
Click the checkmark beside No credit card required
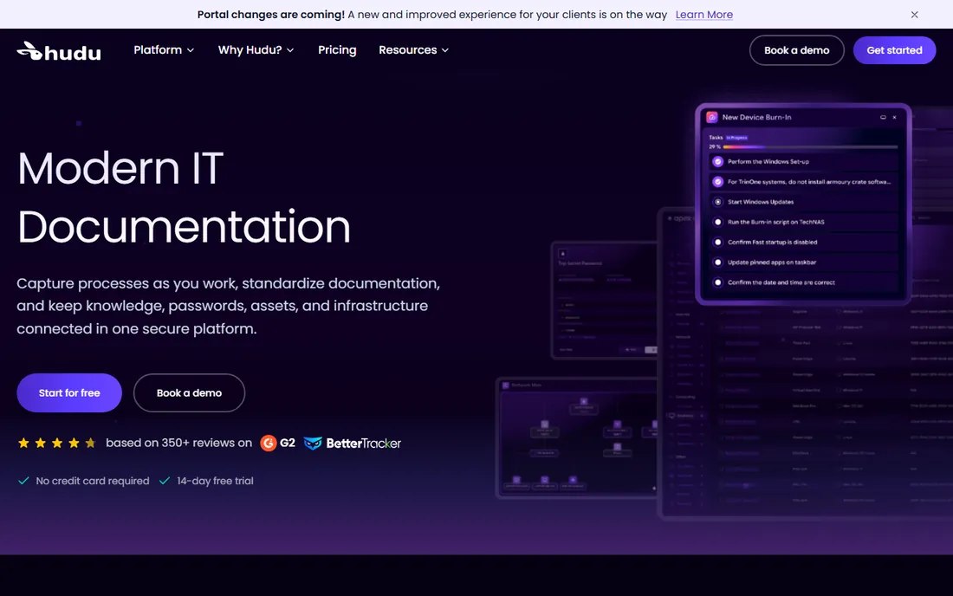coord(23,481)
